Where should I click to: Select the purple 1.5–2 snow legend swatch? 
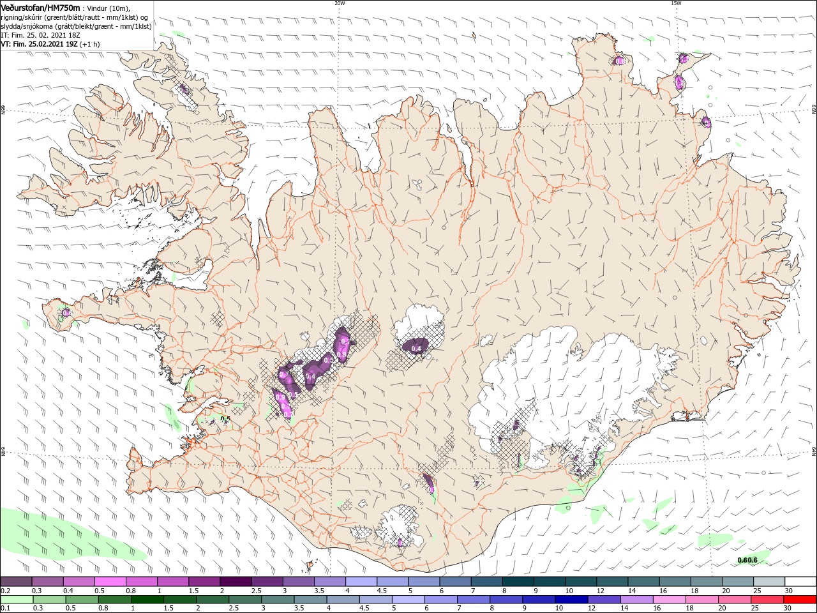(204, 582)
